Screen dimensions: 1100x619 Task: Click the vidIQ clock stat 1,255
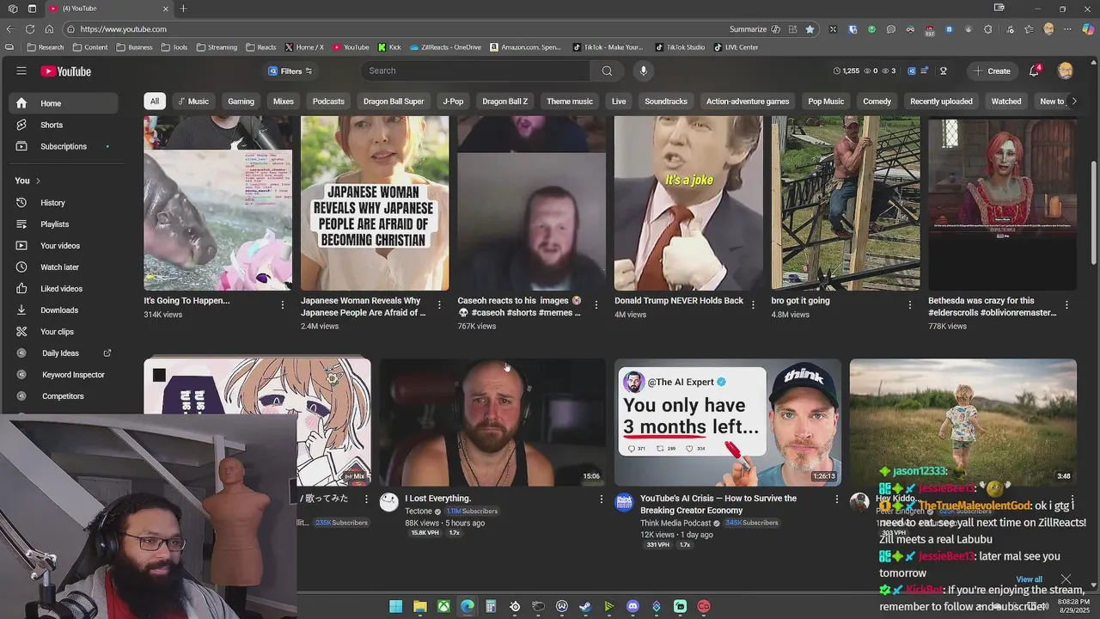coord(846,71)
